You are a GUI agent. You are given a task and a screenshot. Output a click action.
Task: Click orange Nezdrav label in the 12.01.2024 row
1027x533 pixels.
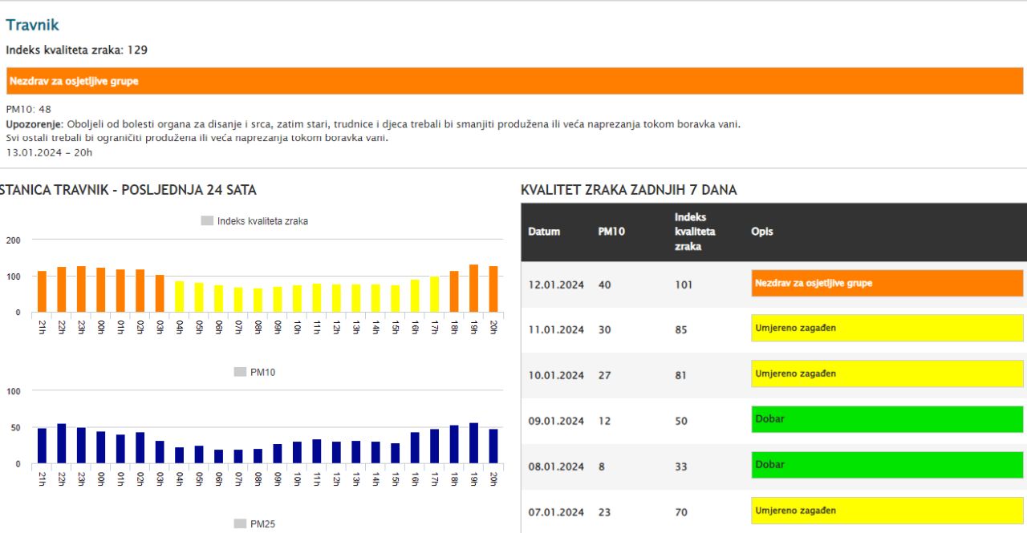click(887, 284)
